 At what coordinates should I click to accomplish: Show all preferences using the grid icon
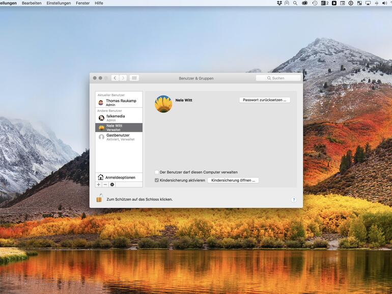tap(134, 78)
